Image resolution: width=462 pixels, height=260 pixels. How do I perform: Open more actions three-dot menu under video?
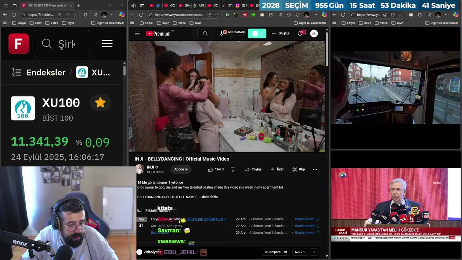[x=315, y=169]
